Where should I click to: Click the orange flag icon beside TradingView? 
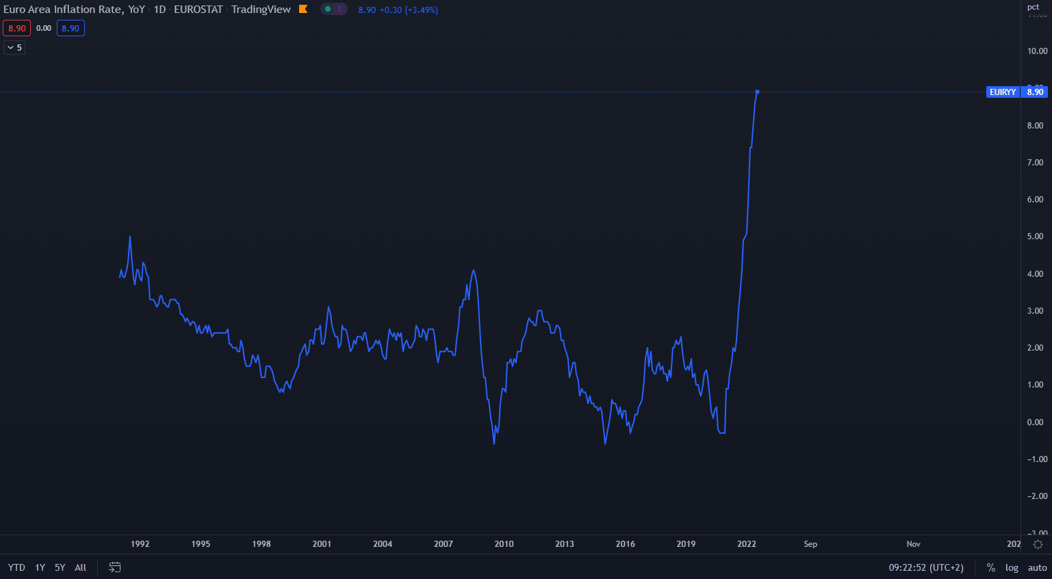tap(303, 9)
